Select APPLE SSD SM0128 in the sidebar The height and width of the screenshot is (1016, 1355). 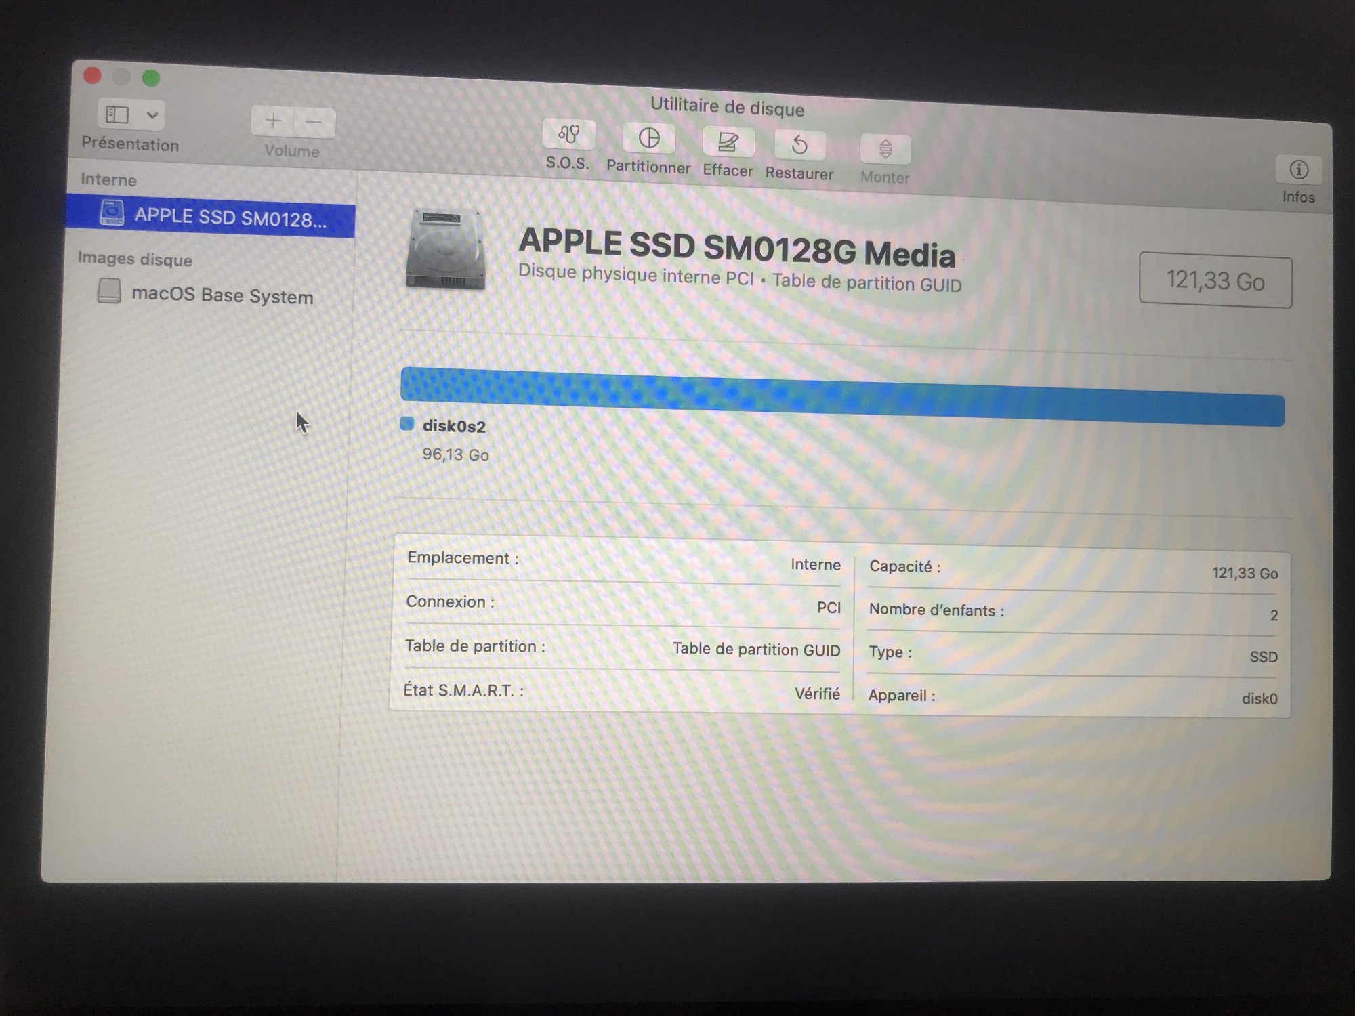[x=211, y=216]
